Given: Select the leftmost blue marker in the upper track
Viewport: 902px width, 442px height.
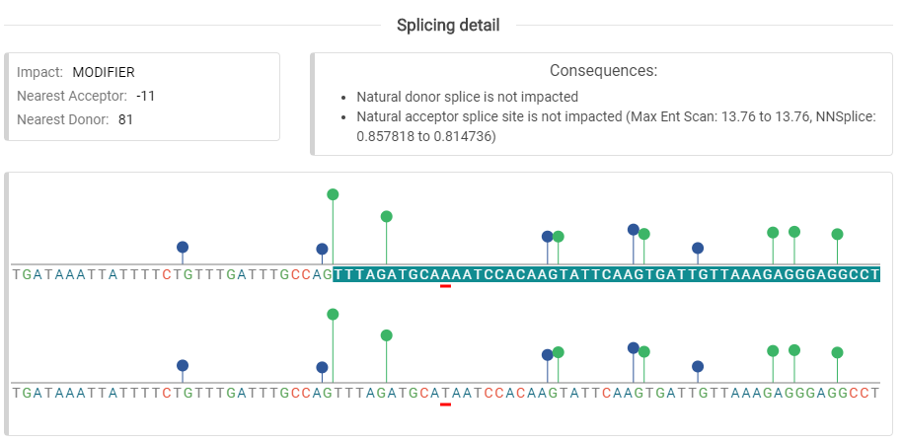Looking at the screenshot, I should tap(182, 247).
